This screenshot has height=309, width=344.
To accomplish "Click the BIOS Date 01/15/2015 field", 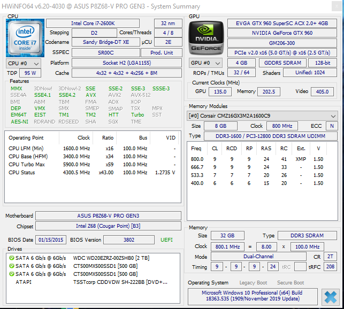I will point(51,240).
